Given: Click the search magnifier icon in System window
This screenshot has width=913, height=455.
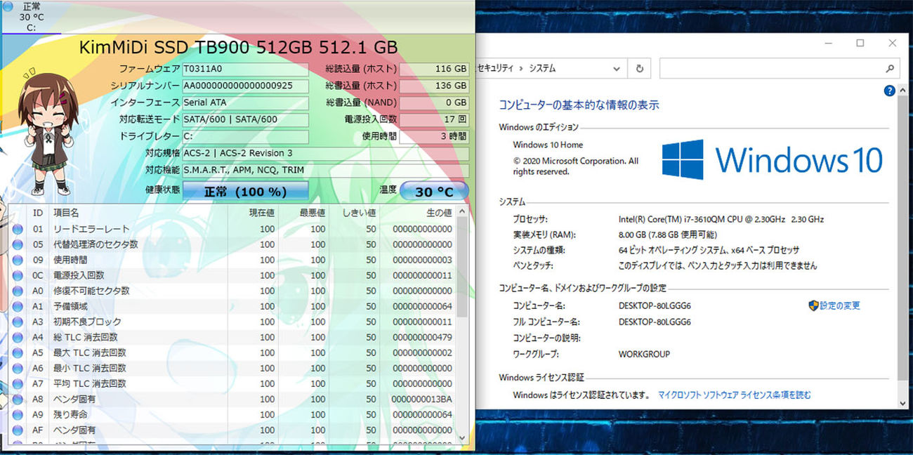Looking at the screenshot, I should [889, 68].
